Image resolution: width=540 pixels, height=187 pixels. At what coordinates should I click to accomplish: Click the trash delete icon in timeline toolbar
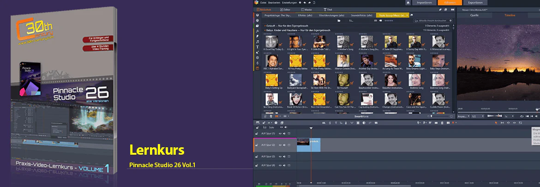point(442,123)
